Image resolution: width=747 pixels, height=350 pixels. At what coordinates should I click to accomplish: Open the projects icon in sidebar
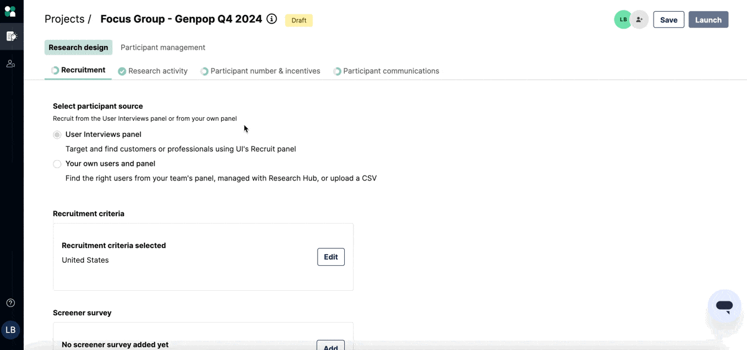coord(11,36)
